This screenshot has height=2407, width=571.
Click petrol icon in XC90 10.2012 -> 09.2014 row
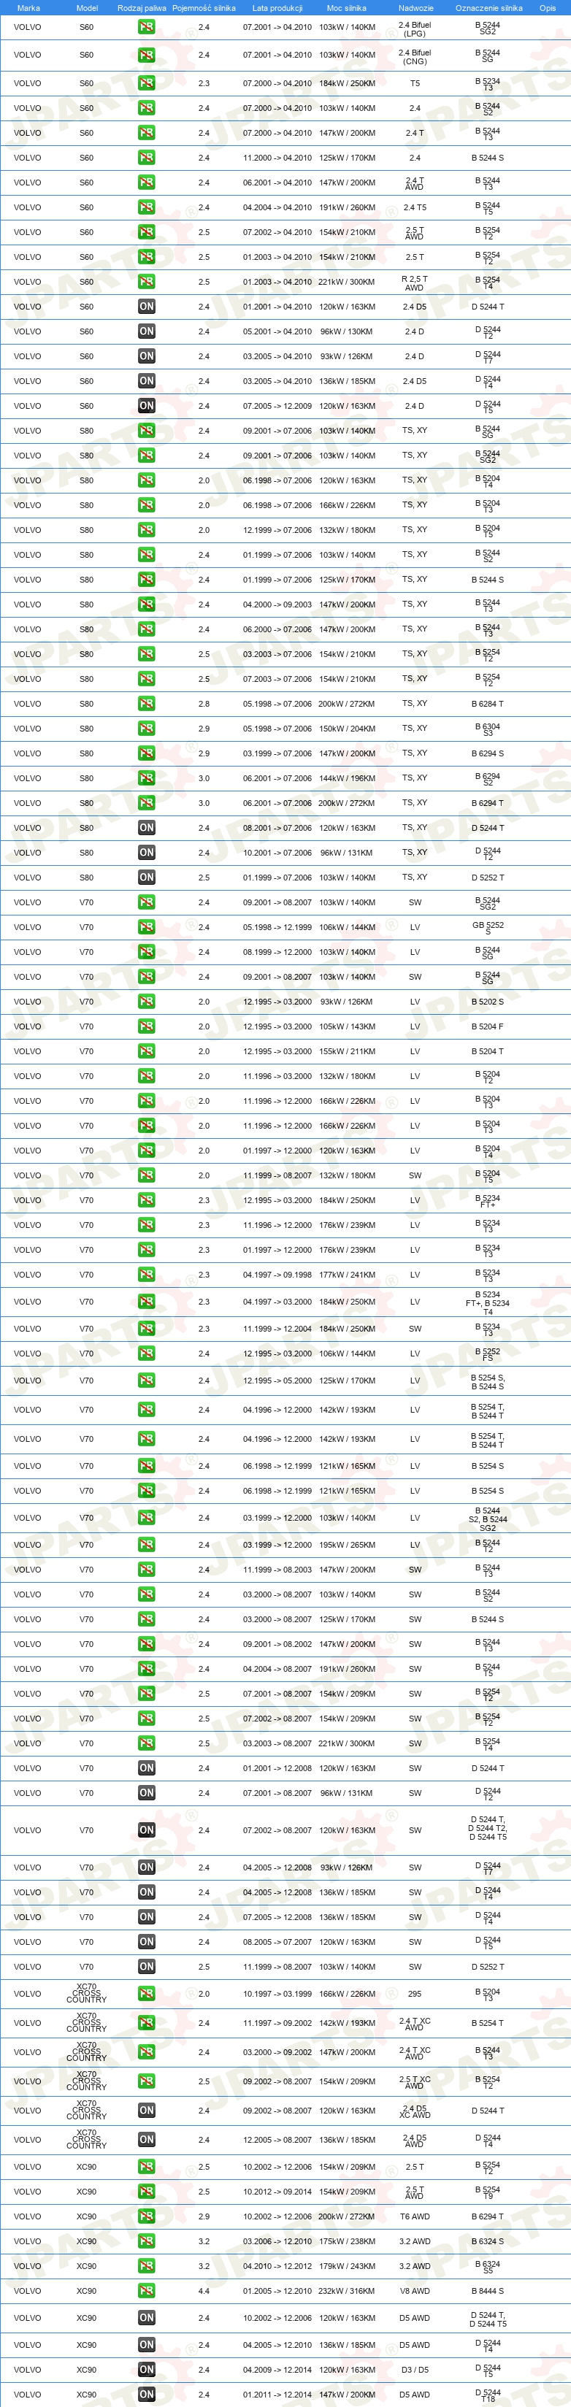(x=147, y=2191)
